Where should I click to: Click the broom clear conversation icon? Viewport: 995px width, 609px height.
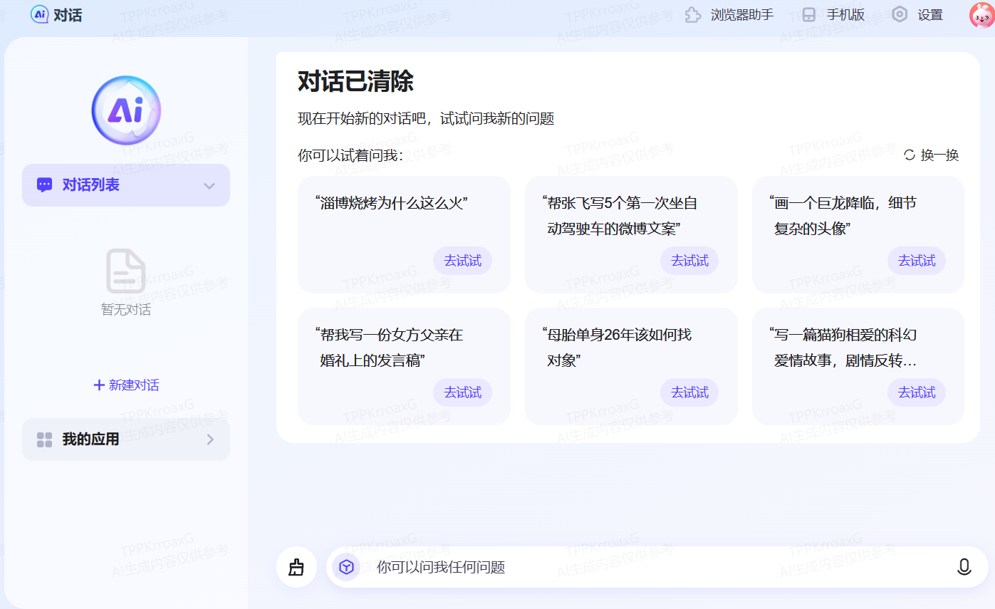(296, 567)
